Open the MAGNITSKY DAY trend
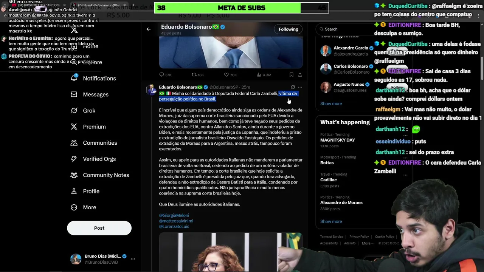Screen dimensions: 484x272 (338, 140)
